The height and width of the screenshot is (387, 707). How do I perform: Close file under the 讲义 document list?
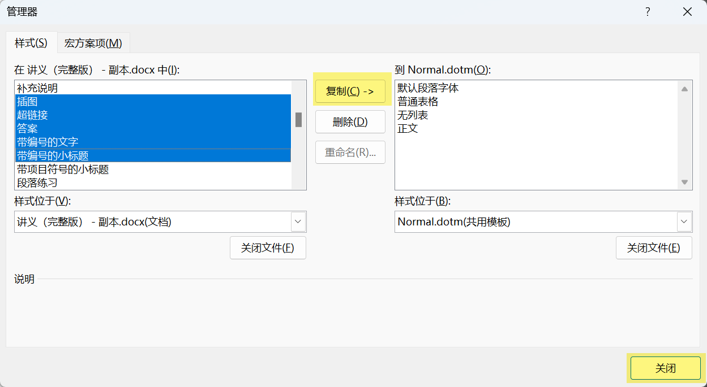point(268,248)
